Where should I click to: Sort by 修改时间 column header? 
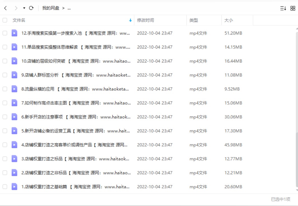[x=146, y=20]
